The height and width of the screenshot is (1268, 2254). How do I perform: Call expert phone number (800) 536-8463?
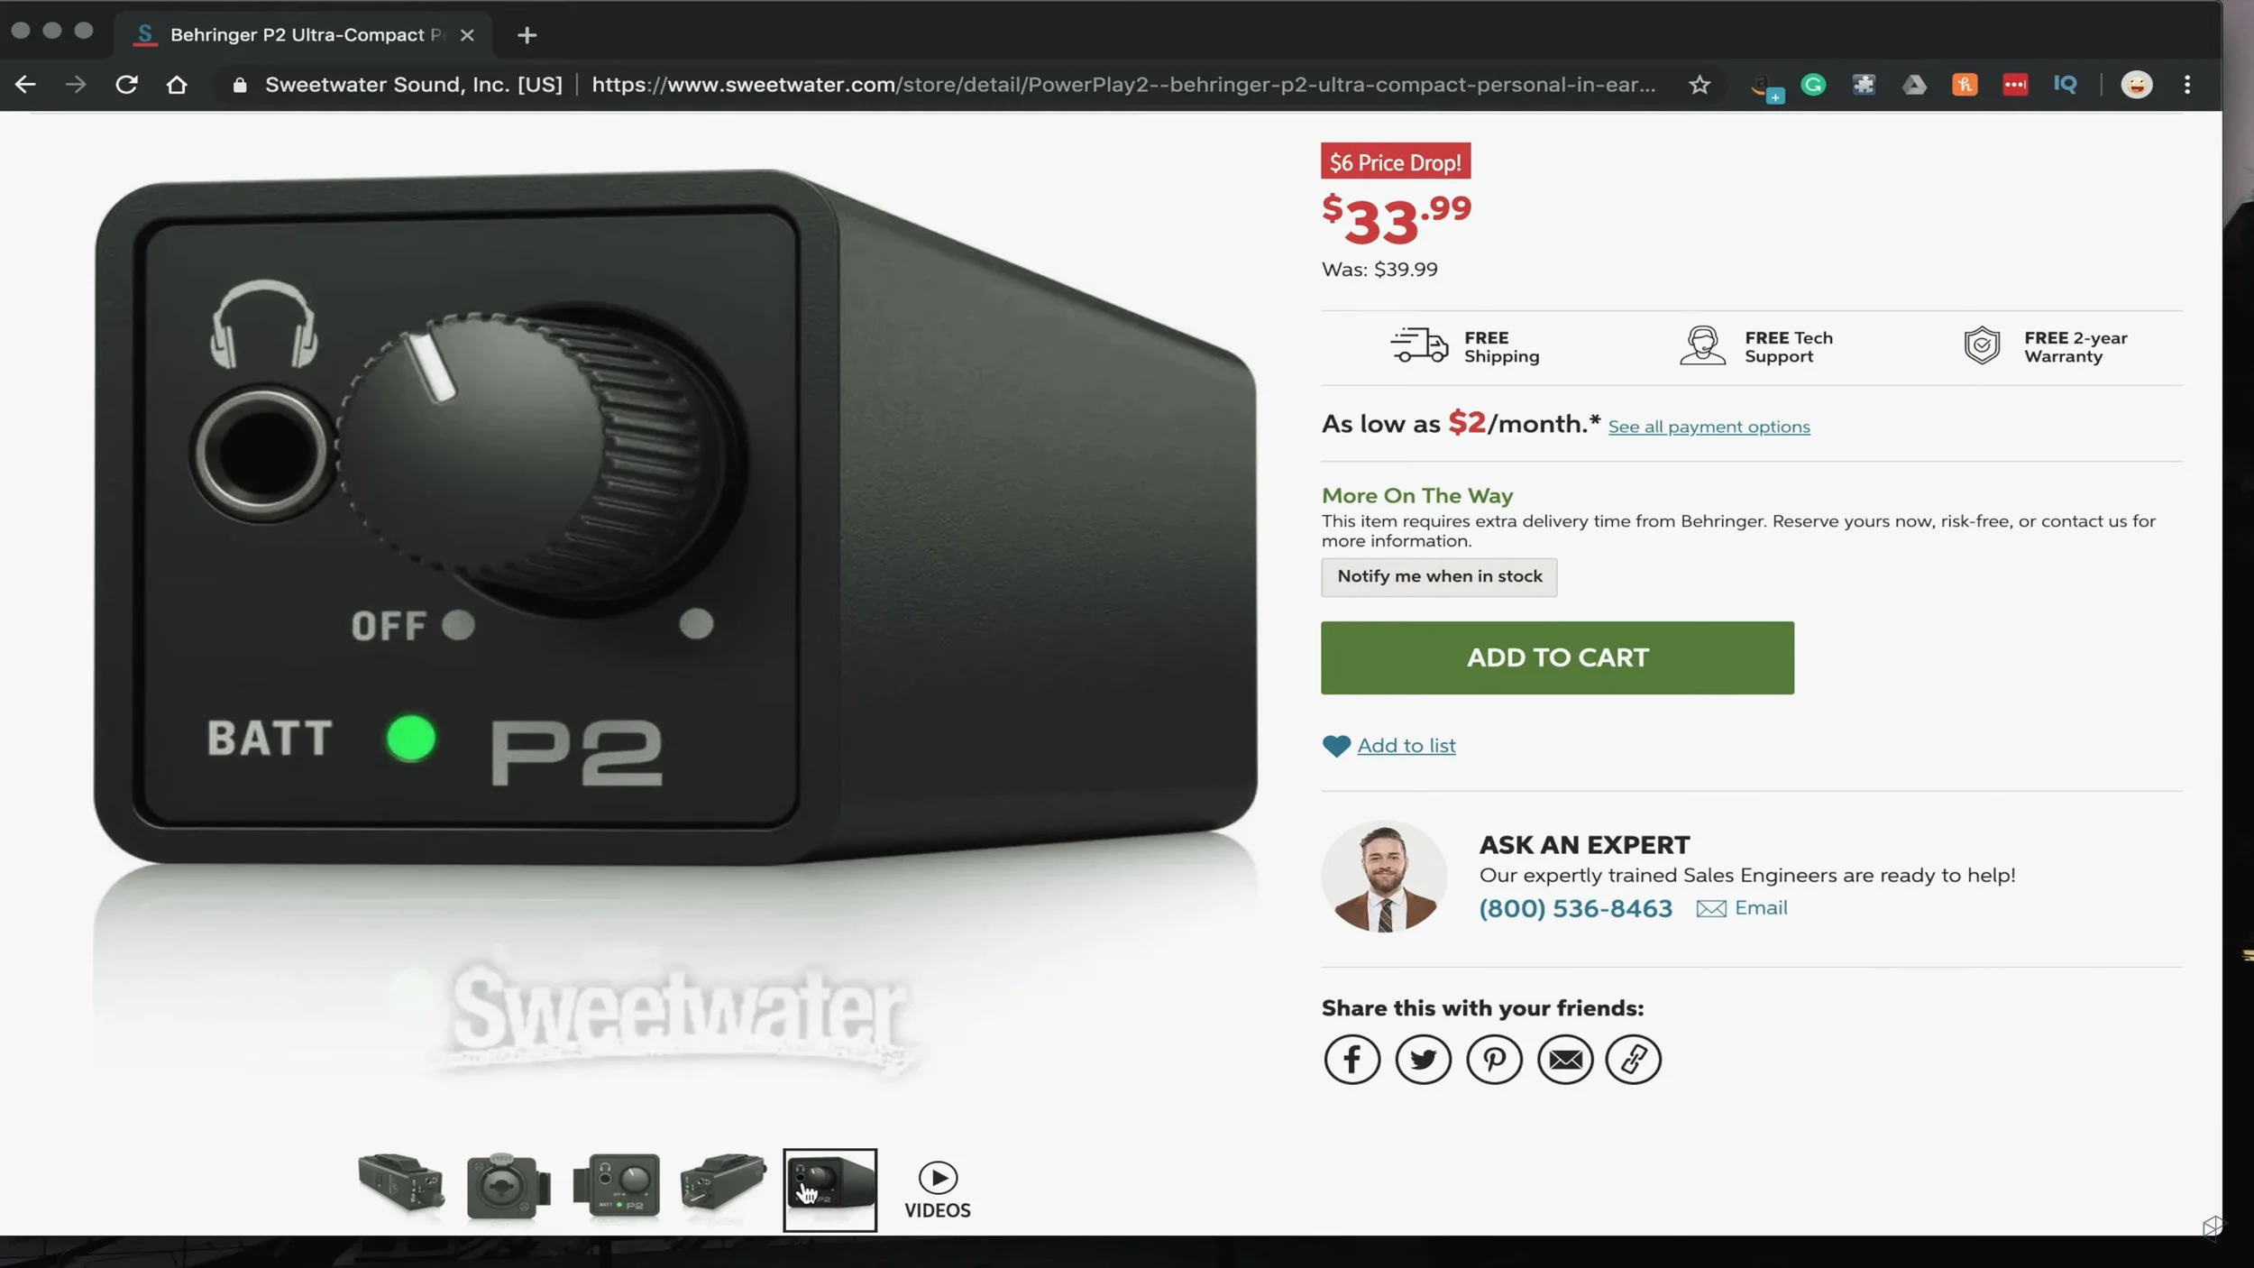[1575, 908]
